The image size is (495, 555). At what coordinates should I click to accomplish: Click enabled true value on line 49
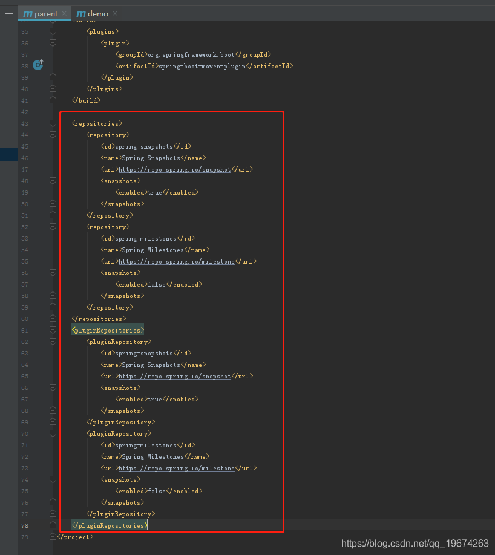pyautogui.click(x=155, y=192)
